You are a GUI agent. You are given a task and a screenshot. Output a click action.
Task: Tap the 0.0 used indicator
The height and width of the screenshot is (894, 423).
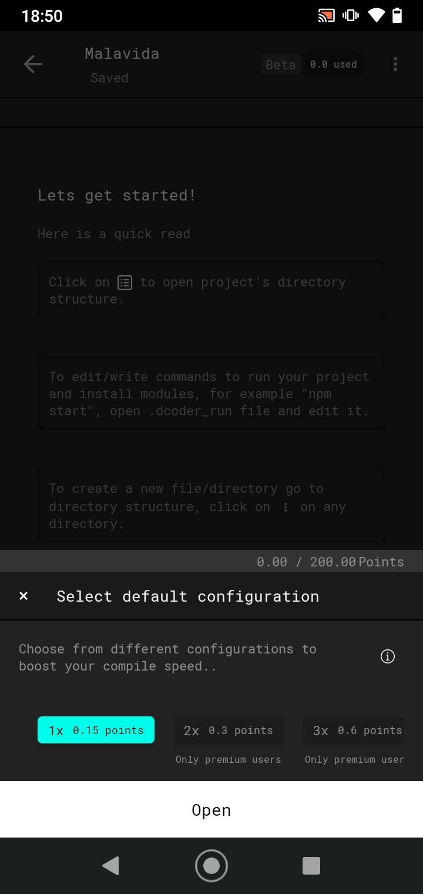tap(333, 65)
